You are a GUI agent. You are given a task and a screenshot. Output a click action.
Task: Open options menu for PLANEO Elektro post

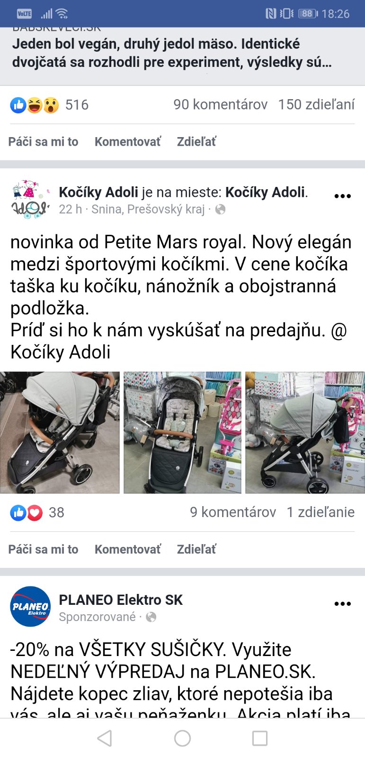(x=342, y=604)
